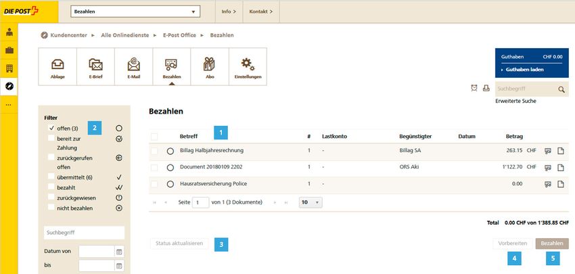Open Einstellungen gear settings

pos(248,66)
